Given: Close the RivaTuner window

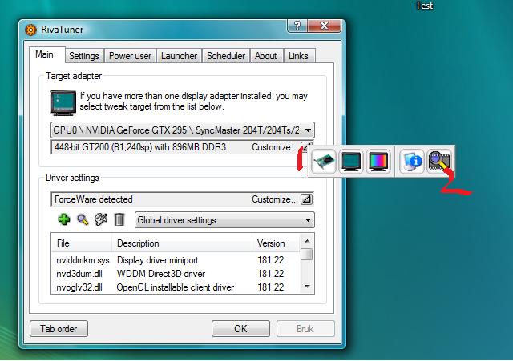Looking at the screenshot, I should (x=324, y=26).
